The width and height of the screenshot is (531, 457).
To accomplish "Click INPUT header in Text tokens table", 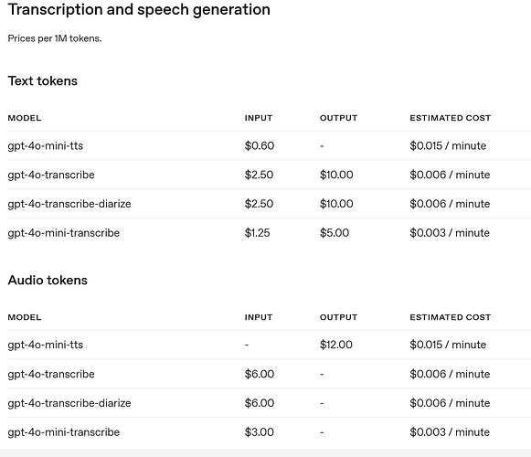I will 259,118.
